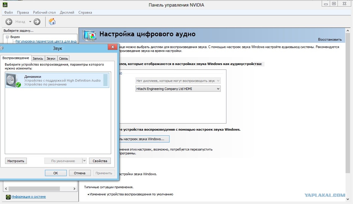Click the Восстановить restore link
The width and height of the screenshot is (353, 204).
(x=330, y=39)
